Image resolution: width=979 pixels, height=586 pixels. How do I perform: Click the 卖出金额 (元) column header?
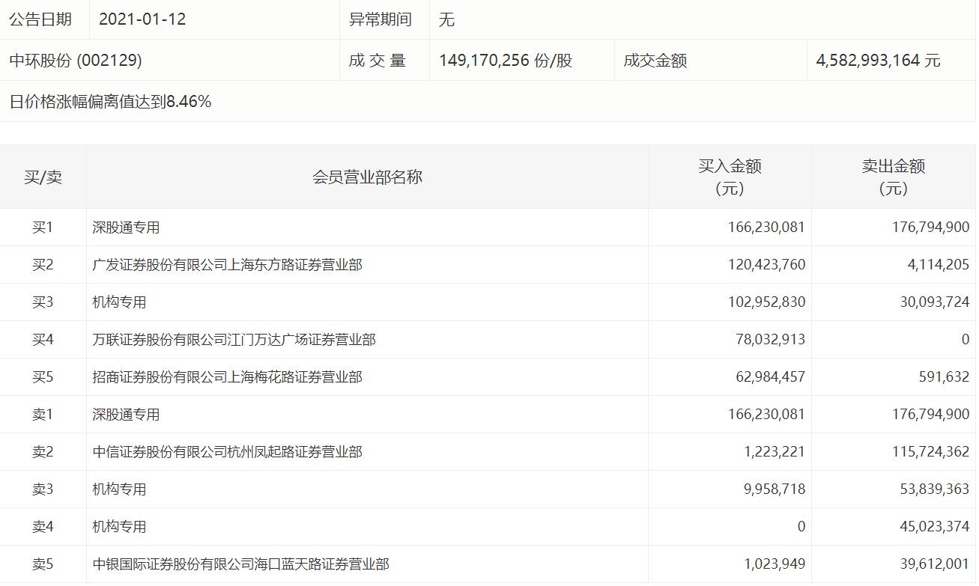(893, 177)
